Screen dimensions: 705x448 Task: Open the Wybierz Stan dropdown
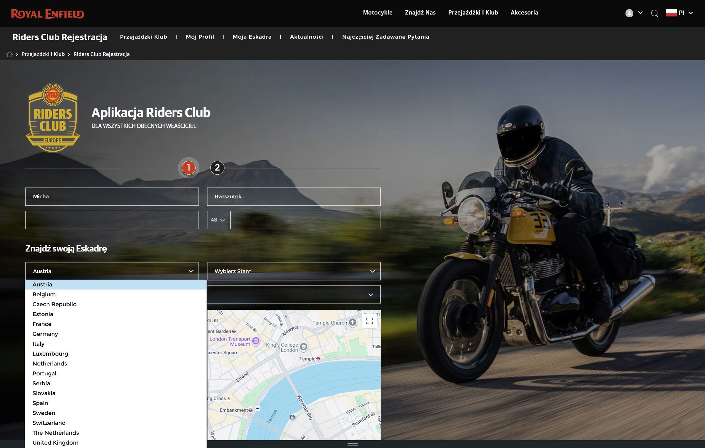294,271
